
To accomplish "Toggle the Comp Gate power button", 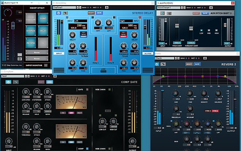I will [8, 82].
